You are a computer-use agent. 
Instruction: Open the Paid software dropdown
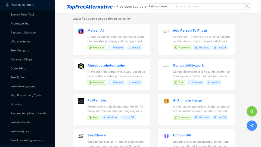pos(160,7)
